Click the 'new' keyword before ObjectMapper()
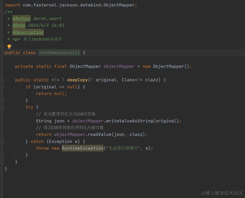Viewport: 245px width, 198px height. [x=146, y=66]
